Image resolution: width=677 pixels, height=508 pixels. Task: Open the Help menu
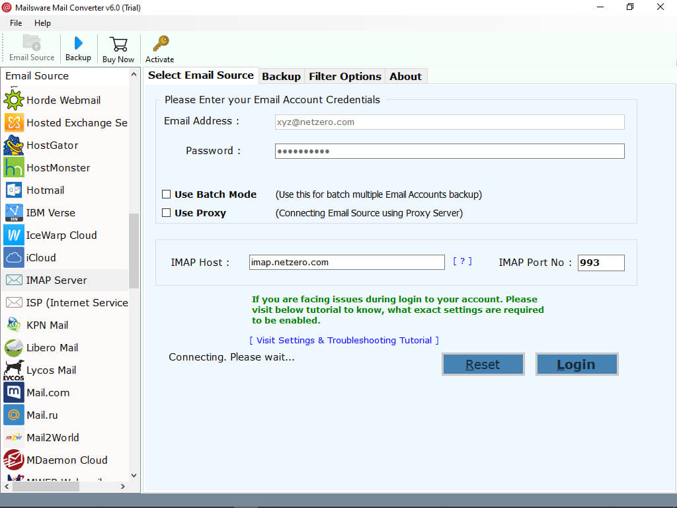click(x=42, y=23)
